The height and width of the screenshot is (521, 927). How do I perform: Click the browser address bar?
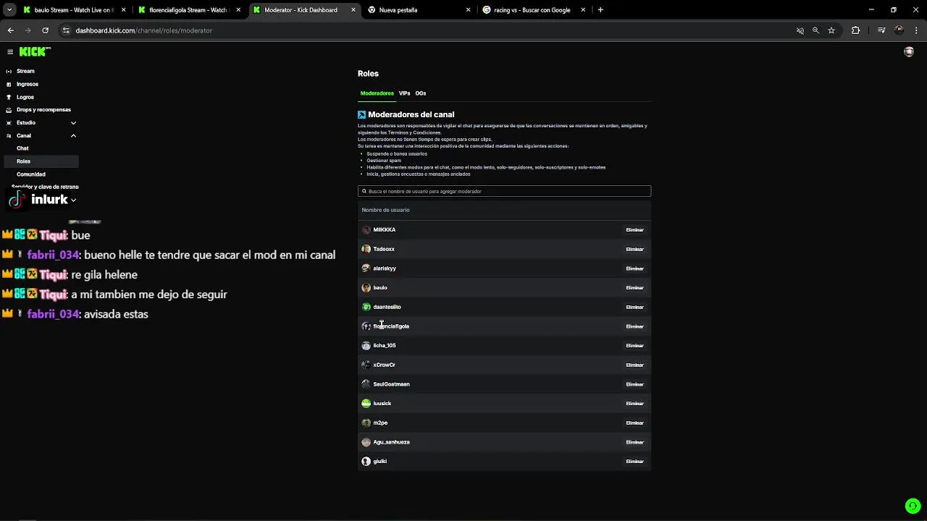coord(427,30)
